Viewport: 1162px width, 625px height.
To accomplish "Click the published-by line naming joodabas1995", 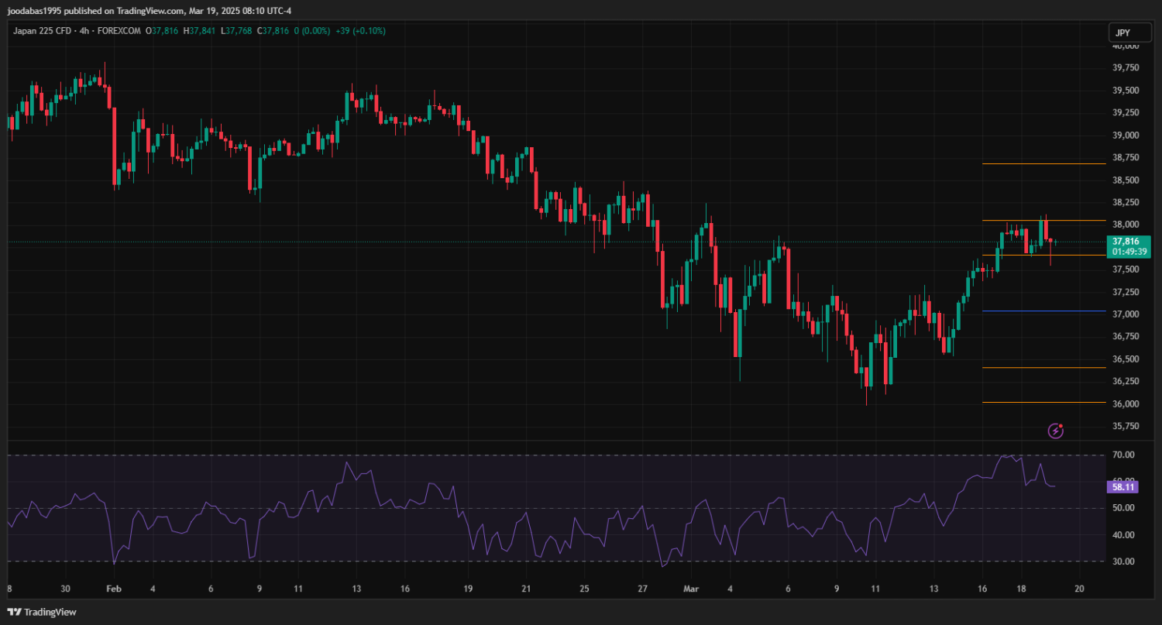I will pos(149,10).
